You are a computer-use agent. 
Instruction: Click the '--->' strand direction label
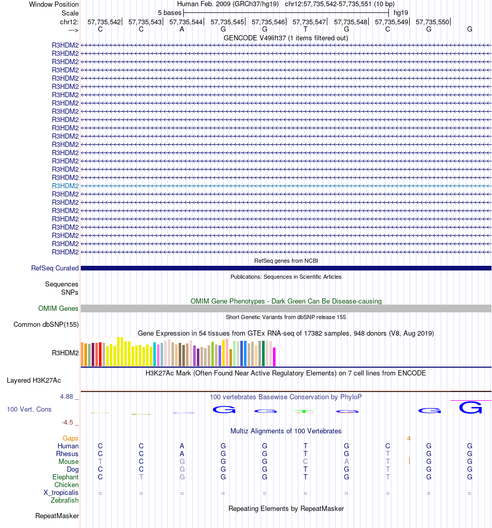coord(73,31)
